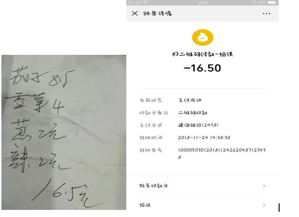Close the 账单详情 page with the X icon

pyautogui.click(x=135, y=13)
